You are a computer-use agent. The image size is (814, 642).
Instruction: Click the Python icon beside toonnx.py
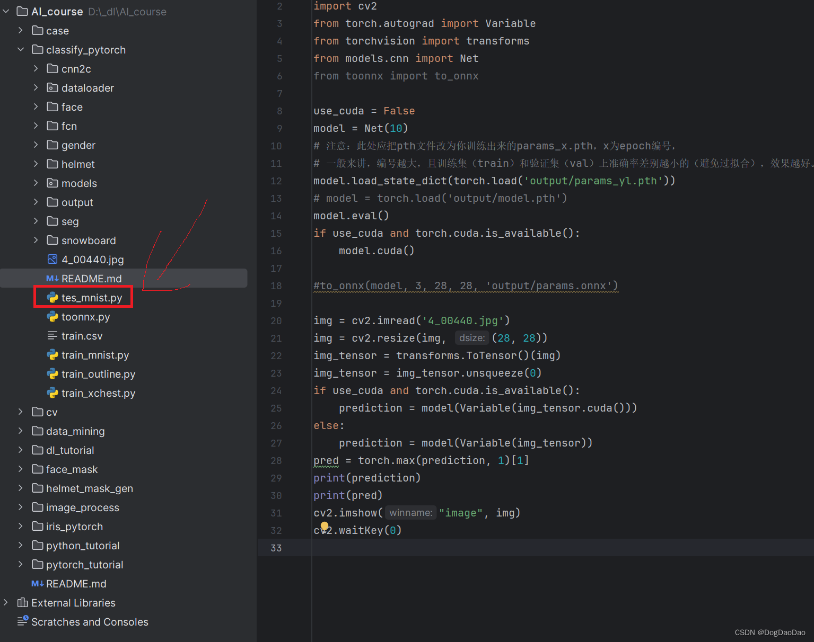coord(52,316)
